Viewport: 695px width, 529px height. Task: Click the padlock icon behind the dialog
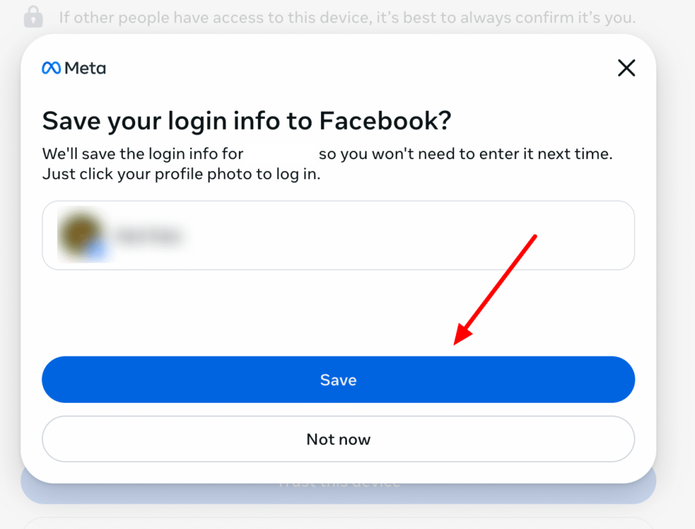click(33, 17)
